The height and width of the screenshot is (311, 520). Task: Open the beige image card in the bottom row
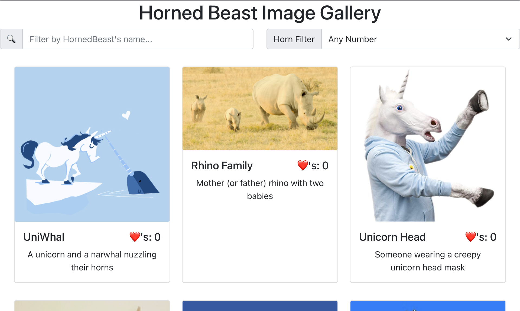(92, 306)
